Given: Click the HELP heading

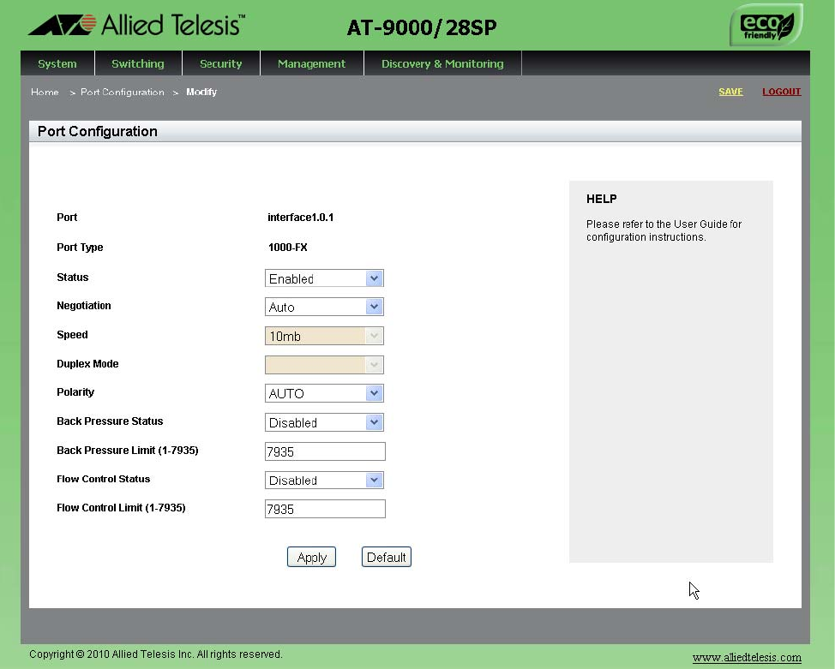Looking at the screenshot, I should point(601,199).
